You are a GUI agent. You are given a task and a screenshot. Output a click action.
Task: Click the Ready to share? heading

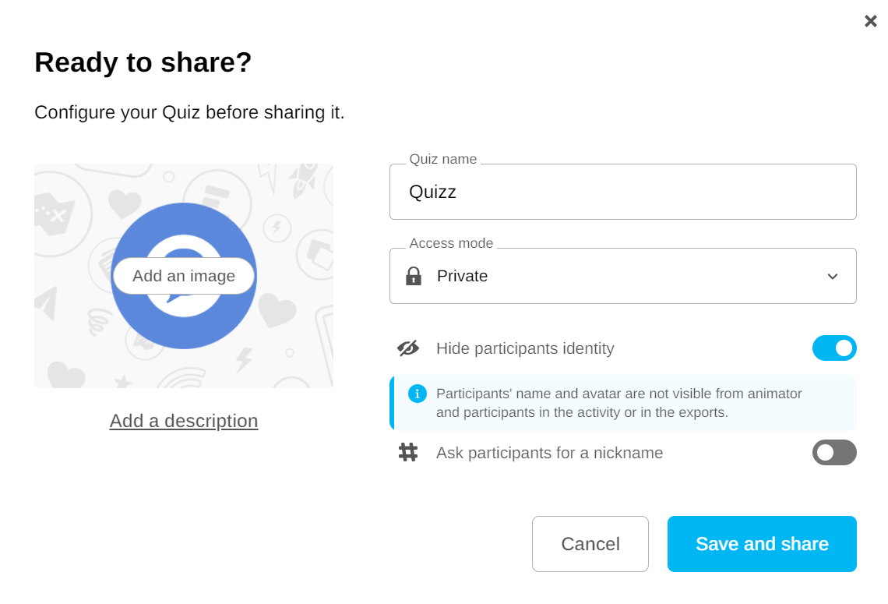[143, 62]
